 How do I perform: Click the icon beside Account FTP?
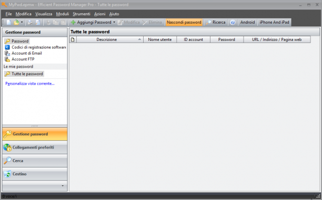(x=7, y=59)
